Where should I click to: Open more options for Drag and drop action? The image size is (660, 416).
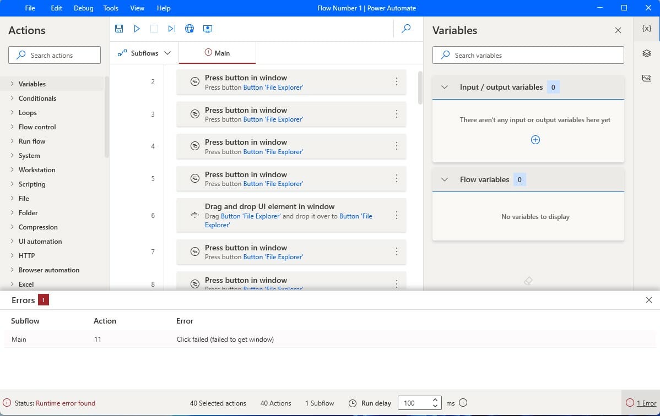click(x=397, y=215)
